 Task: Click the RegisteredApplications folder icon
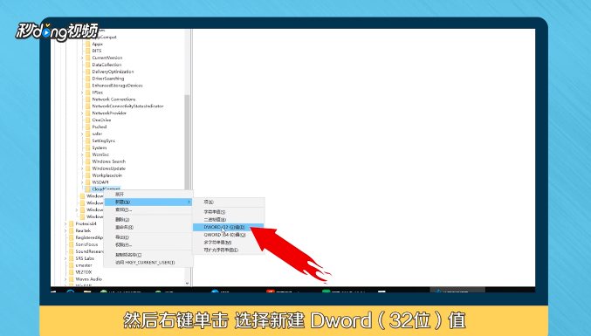pos(72,237)
